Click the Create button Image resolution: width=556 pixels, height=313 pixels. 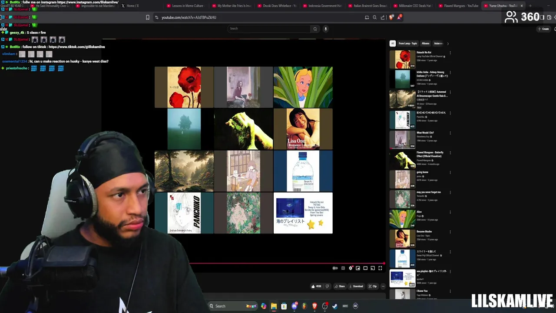click(x=543, y=29)
